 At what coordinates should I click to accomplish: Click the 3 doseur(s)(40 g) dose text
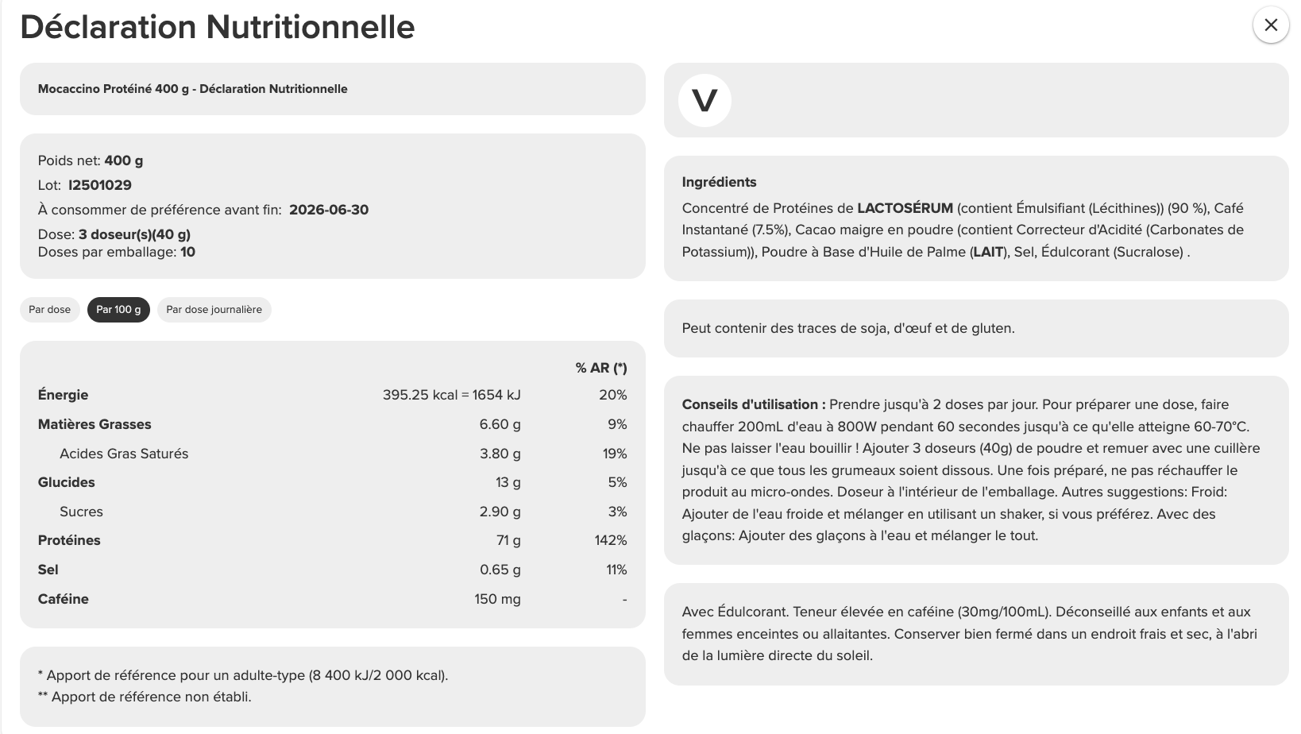(x=134, y=234)
